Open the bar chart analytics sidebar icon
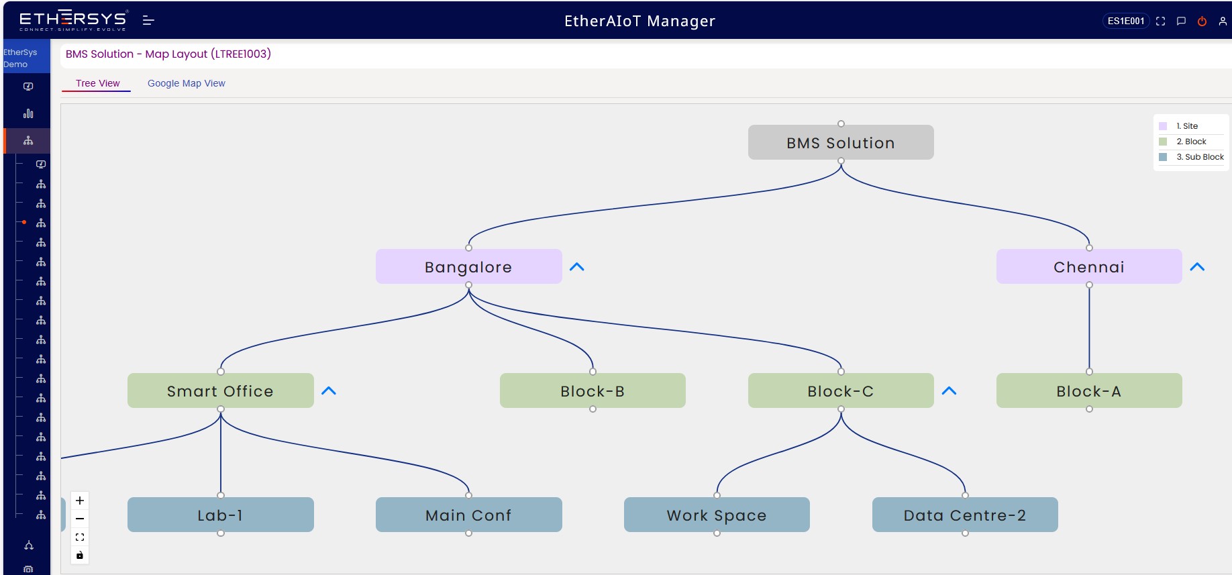The height and width of the screenshot is (575, 1232). (28, 113)
